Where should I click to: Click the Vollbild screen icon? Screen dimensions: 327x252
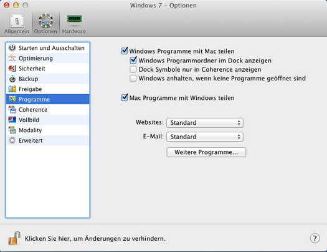click(12, 120)
